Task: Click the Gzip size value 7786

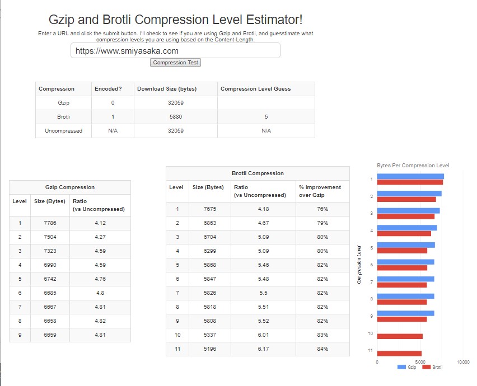Action: pyautogui.click(x=50, y=223)
